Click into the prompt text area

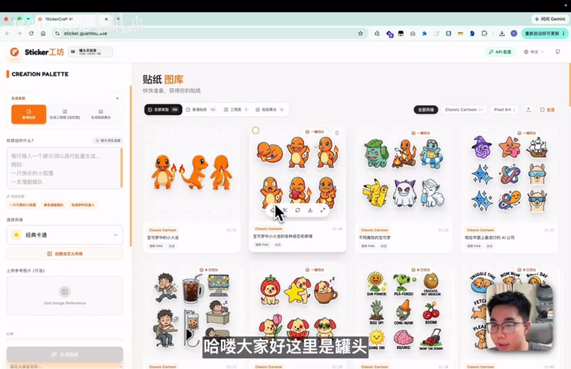click(65, 168)
